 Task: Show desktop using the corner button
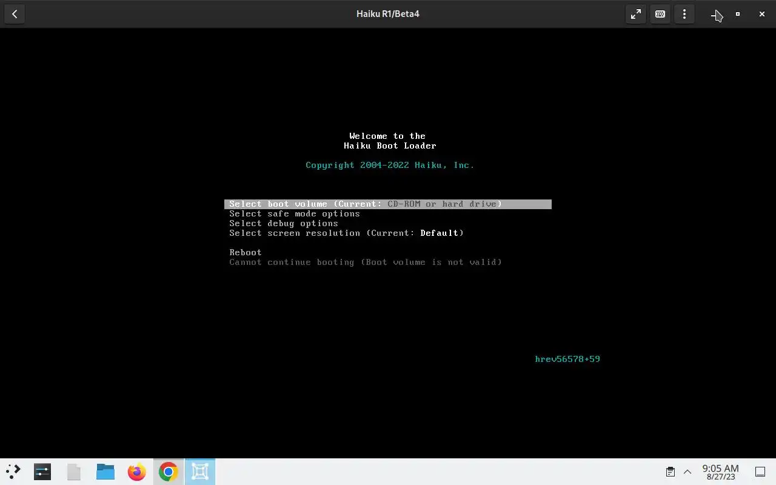coord(760,472)
